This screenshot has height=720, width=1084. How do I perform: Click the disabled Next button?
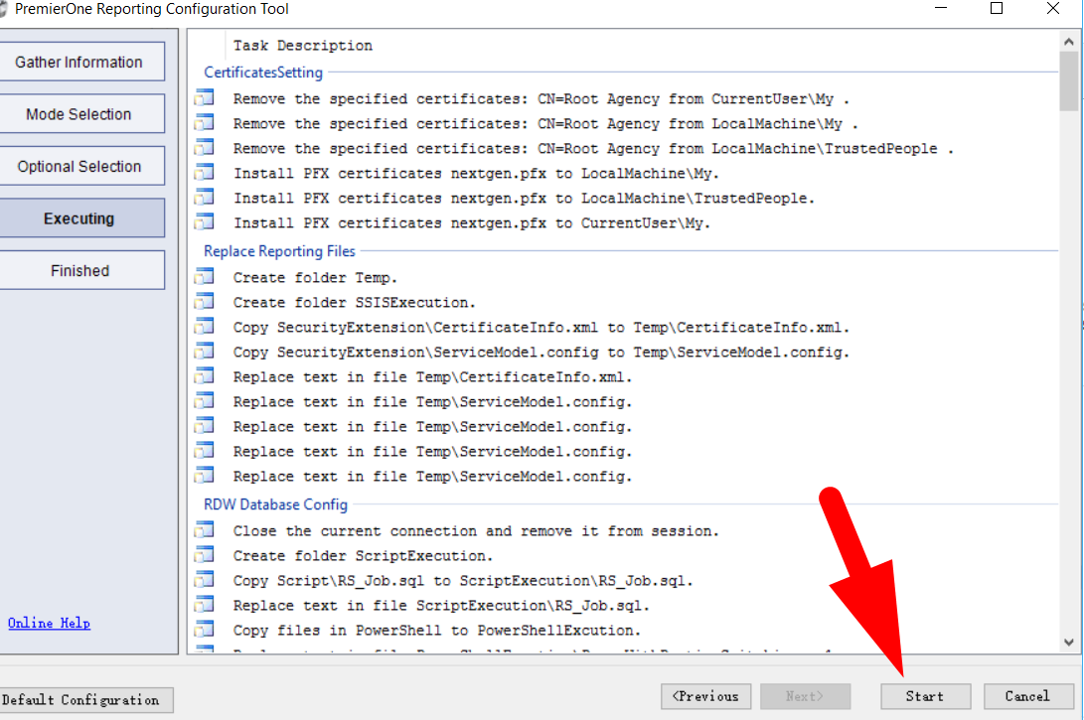[x=806, y=696]
